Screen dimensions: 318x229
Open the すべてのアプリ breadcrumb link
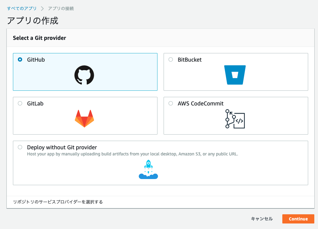click(22, 9)
